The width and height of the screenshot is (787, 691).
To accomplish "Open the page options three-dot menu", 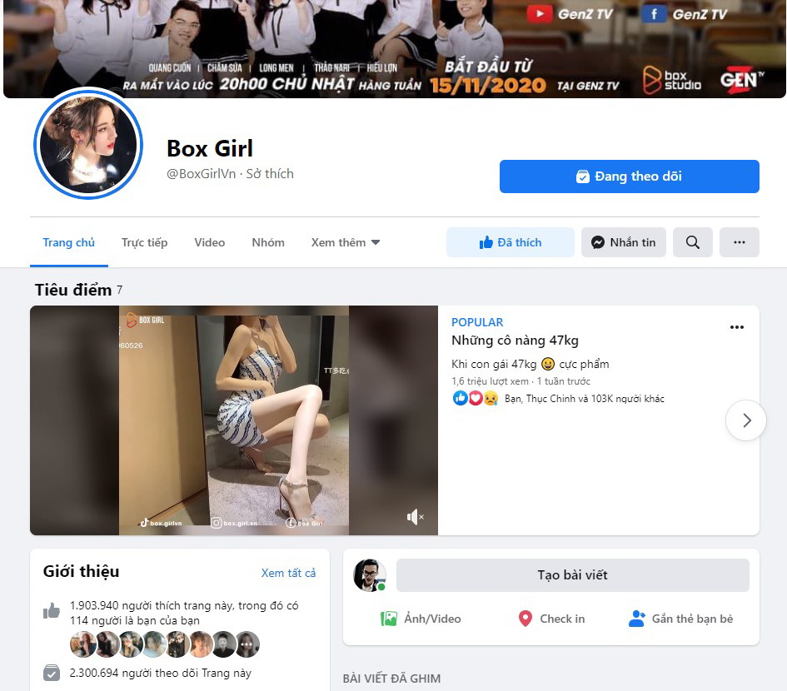I will pos(739,242).
